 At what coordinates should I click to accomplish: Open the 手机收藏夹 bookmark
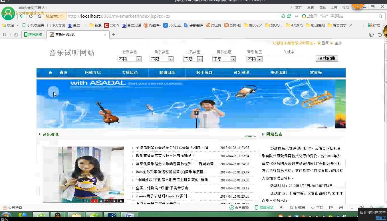pyautogui.click(x=33, y=25)
